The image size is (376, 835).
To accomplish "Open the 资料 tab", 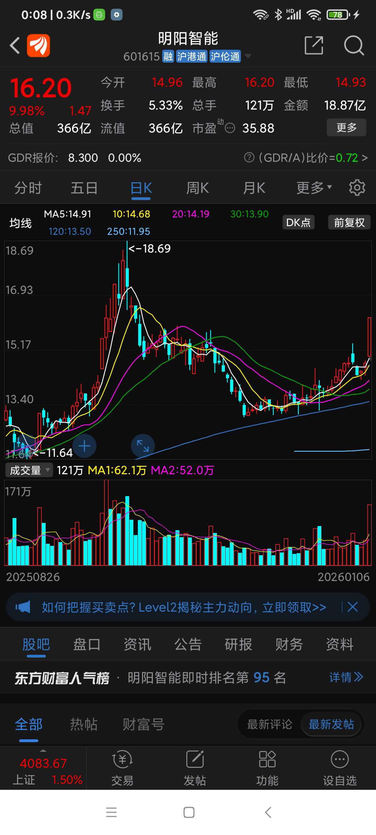I will [x=339, y=644].
